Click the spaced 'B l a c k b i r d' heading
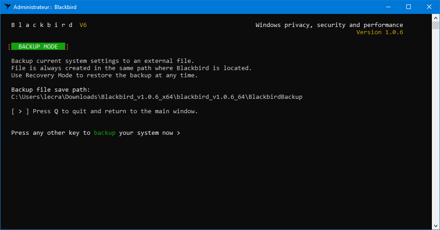 click(x=42, y=25)
